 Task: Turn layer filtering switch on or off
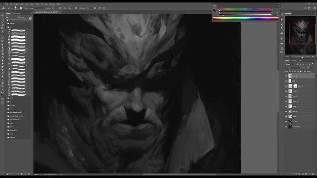[313, 64]
